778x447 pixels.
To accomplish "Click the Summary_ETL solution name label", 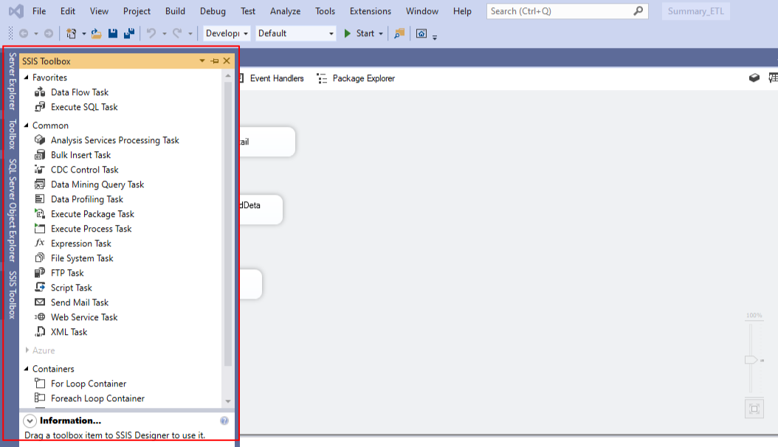I will point(695,11).
